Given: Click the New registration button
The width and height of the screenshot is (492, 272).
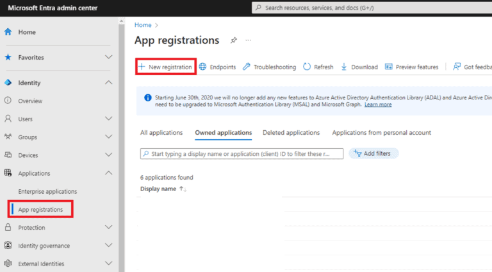Looking at the screenshot, I should coord(166,67).
